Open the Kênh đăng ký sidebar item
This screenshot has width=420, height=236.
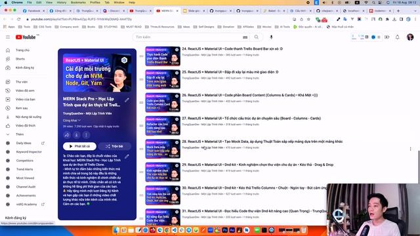pos(25,68)
